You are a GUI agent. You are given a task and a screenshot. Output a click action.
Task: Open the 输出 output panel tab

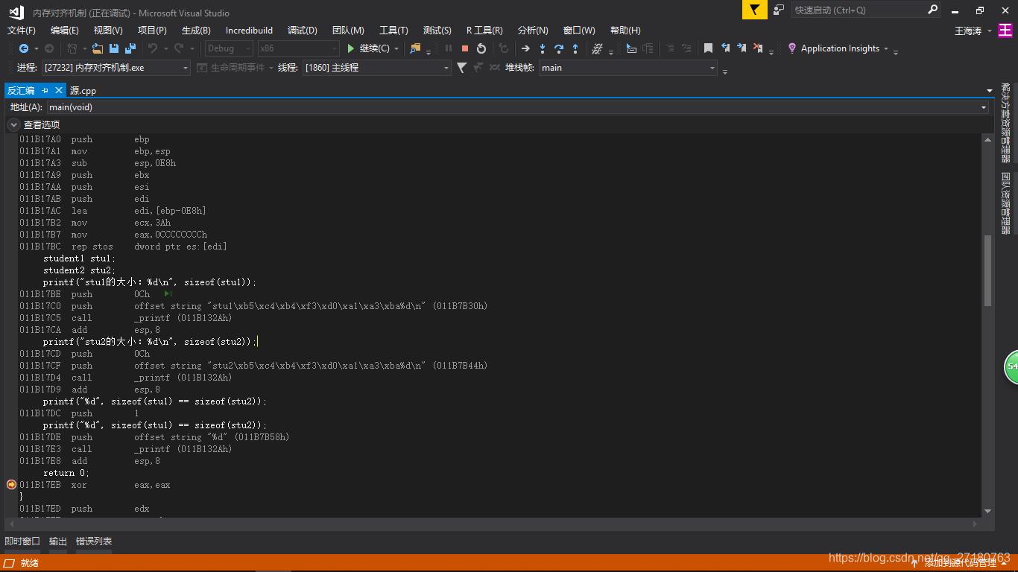pyautogui.click(x=58, y=541)
